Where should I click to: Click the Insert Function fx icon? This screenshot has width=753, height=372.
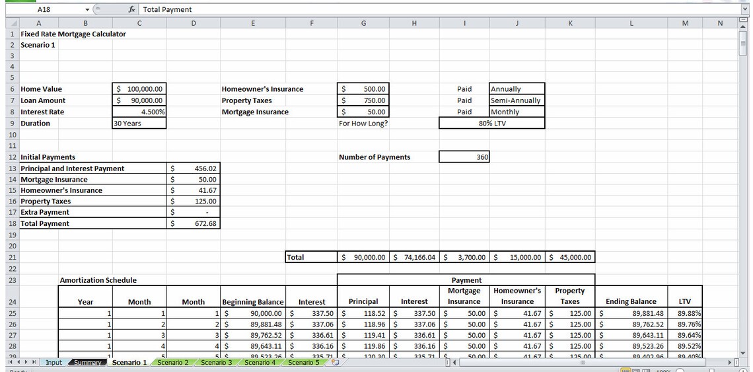coord(131,9)
